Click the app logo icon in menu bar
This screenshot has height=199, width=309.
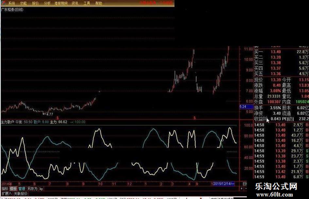click(x=4, y=3)
